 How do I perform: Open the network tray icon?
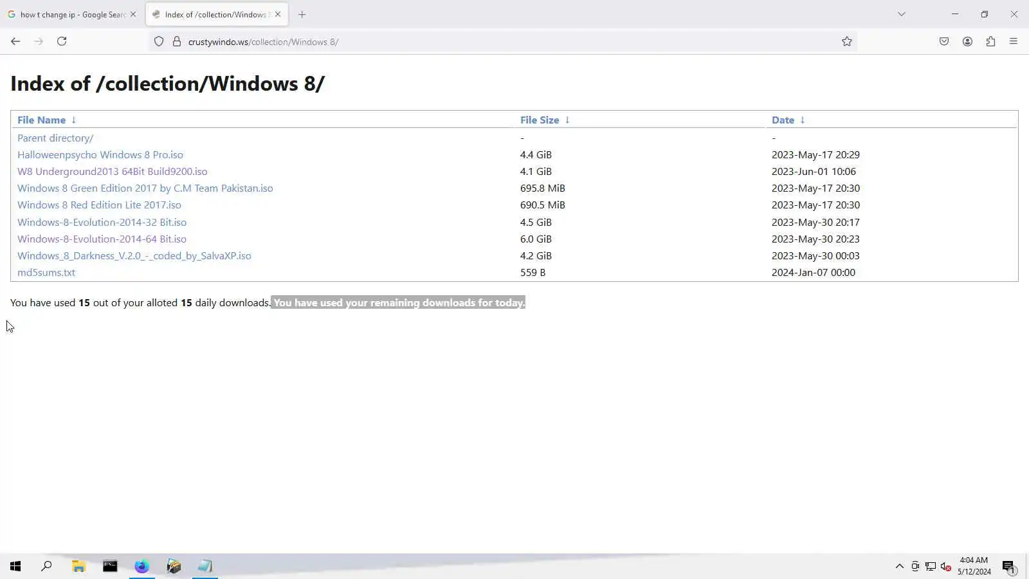click(931, 566)
